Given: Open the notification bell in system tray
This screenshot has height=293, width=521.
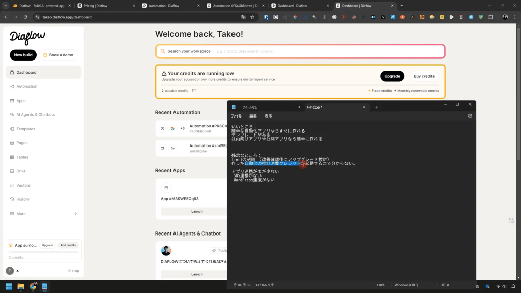Looking at the screenshot, I should [513, 286].
